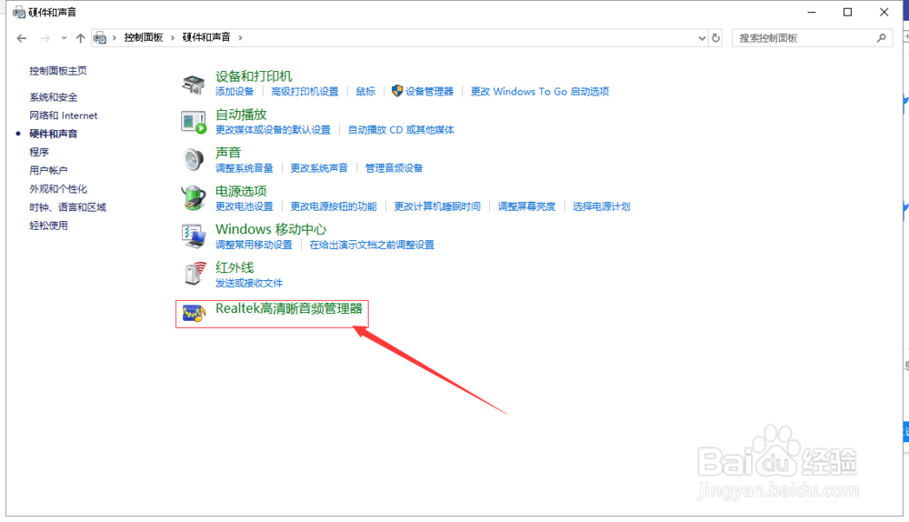Click 选择电源计划 link
The width and height of the screenshot is (909, 522).
601,206
